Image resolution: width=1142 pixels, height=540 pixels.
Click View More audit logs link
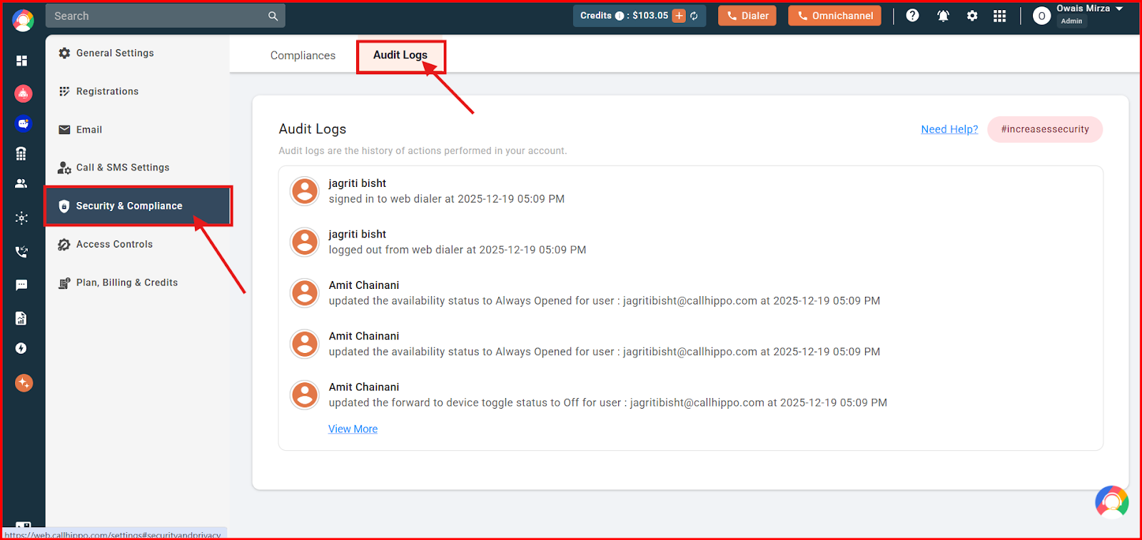353,429
